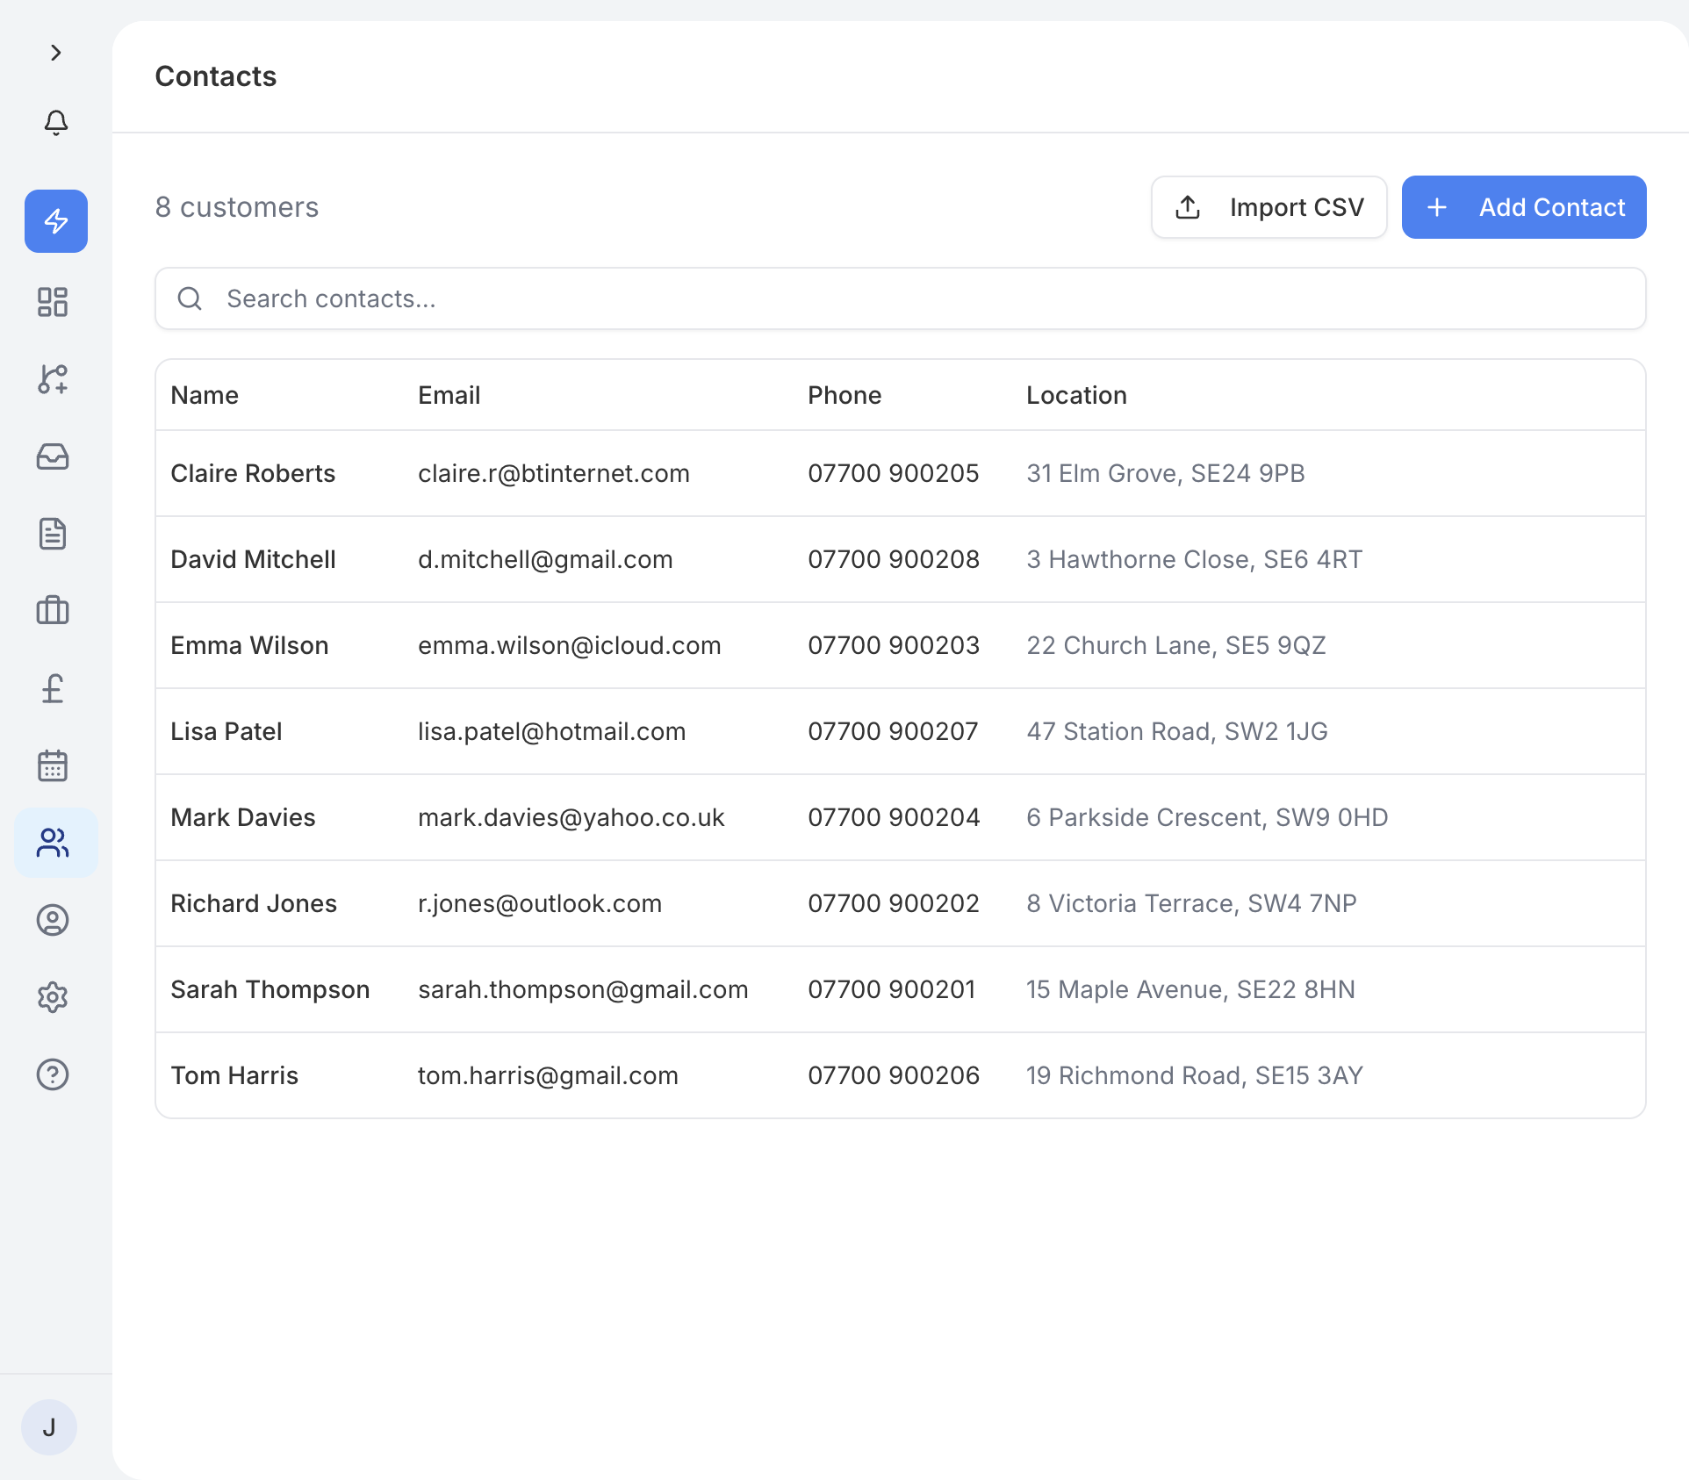Screen dimensions: 1689x1480
Task: Select the automation workflow icon in sidebar
Action: [53, 379]
